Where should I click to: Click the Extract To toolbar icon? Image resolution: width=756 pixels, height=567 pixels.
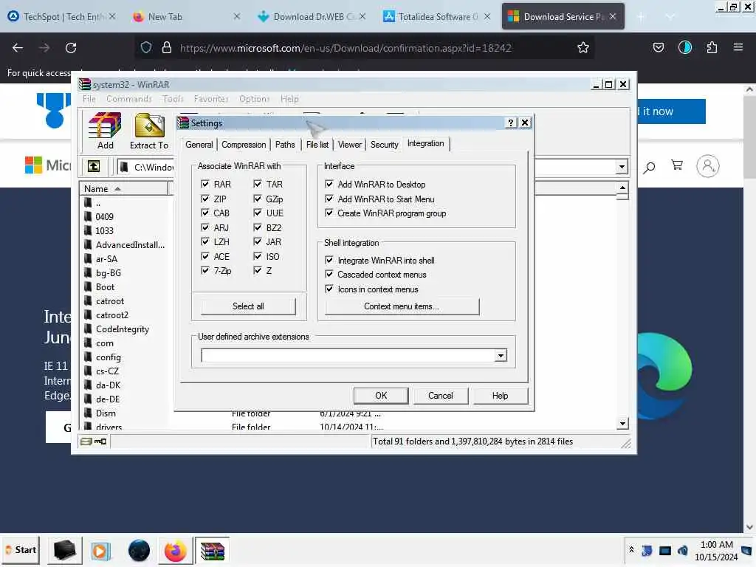[x=149, y=131]
